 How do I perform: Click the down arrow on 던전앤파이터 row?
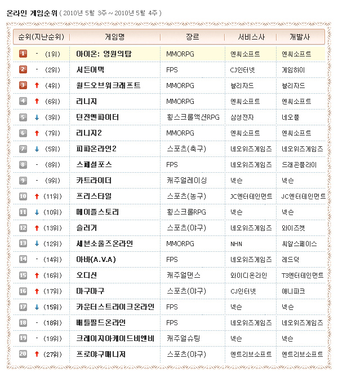click(37, 117)
